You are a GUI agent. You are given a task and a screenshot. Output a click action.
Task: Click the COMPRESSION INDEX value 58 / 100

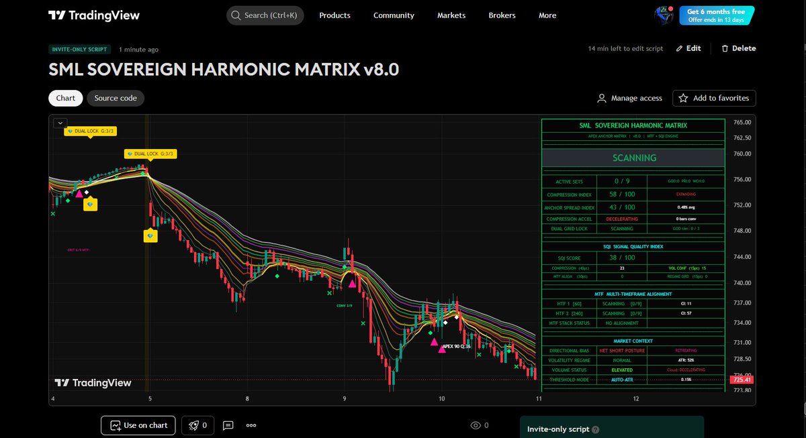click(622, 194)
